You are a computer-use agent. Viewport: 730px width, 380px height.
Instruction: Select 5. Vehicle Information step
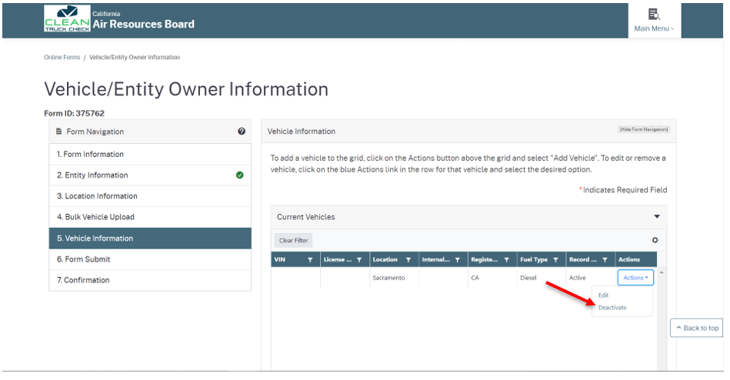coord(150,238)
